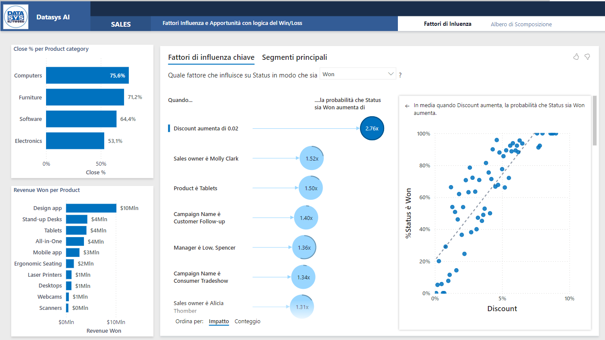Image resolution: width=605 pixels, height=340 pixels.
Task: Click the vertical scrollbar beside scatter chart
Action: [x=595, y=121]
